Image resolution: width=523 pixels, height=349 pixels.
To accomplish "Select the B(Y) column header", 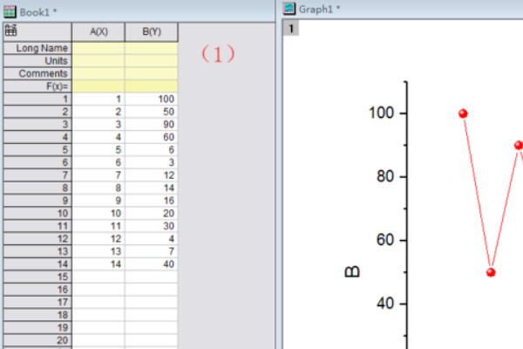I will [151, 31].
